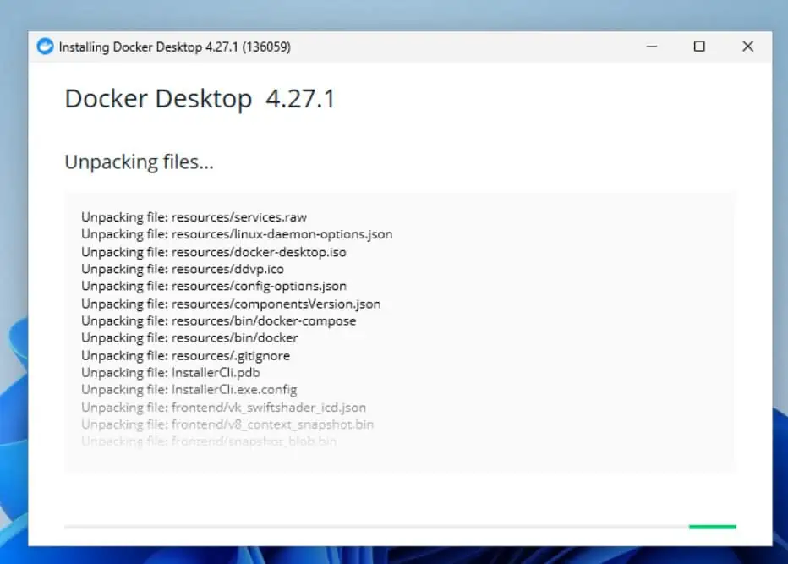
Task: Minimize the Docker Desktop installer window
Action: point(652,47)
